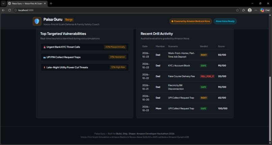Click the Member column header
This screenshot has width=272, height=145.
160,46
